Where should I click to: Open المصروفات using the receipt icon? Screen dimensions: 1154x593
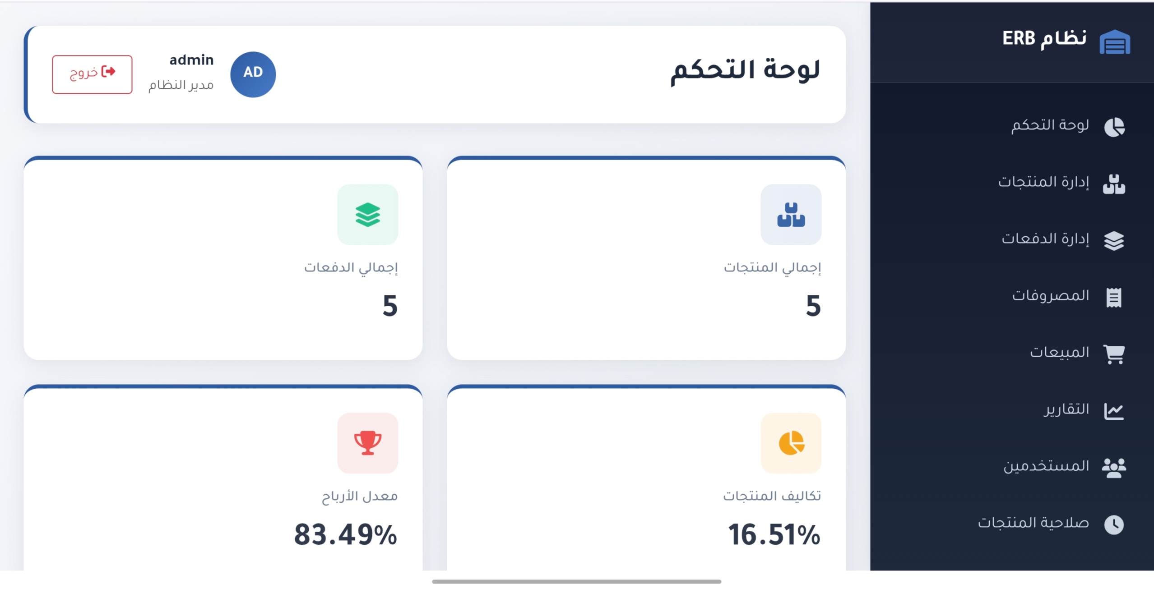1115,296
